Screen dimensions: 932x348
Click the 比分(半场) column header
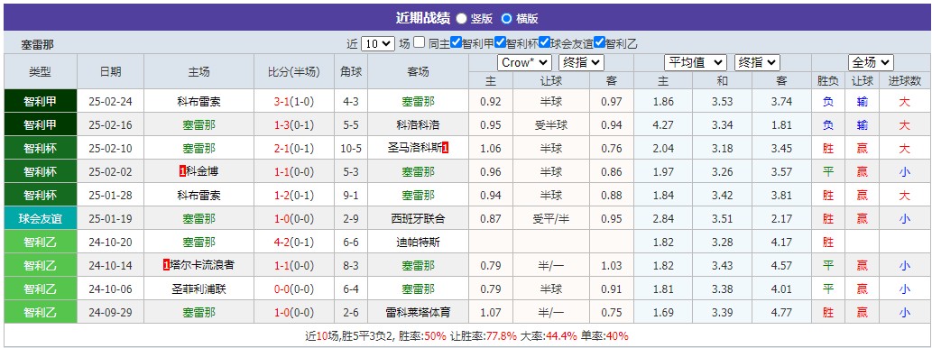point(294,72)
